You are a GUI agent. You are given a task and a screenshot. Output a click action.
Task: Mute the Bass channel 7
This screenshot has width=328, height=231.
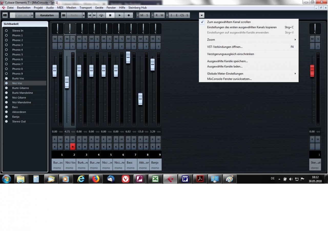[x=128, y=39]
